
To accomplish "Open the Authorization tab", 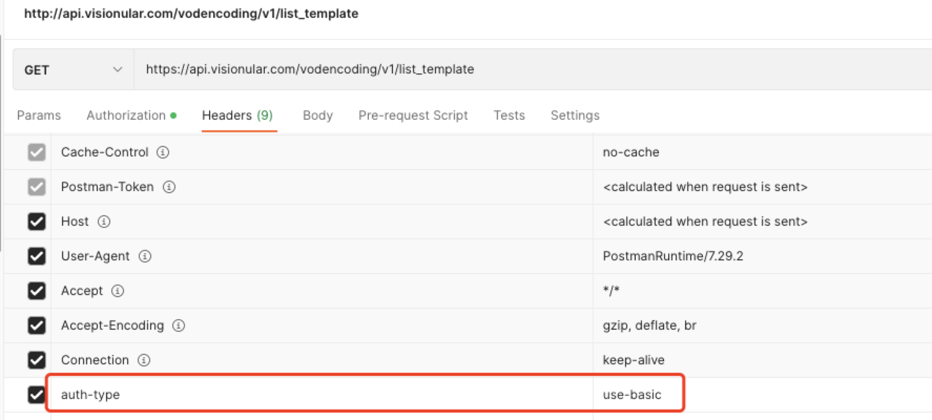I will pyautogui.click(x=126, y=115).
